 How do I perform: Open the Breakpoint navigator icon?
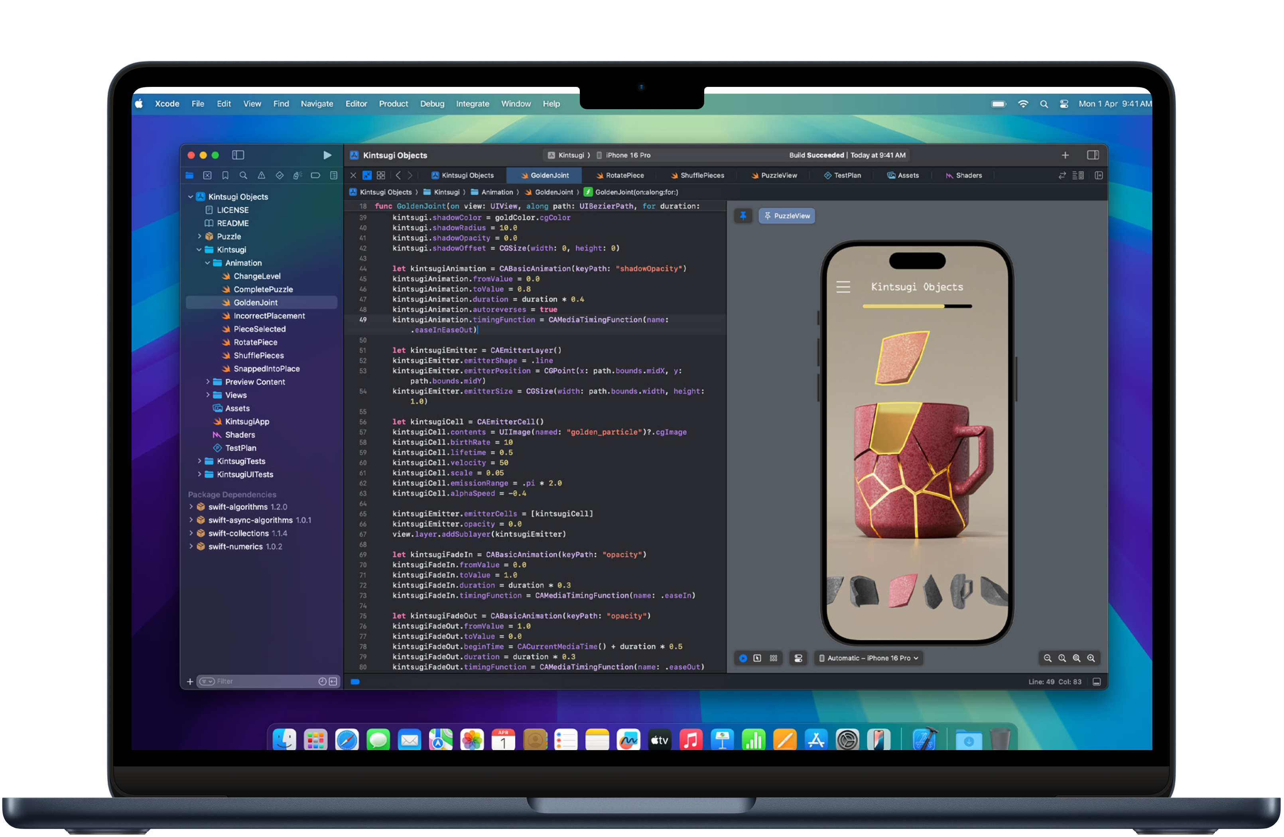click(x=315, y=175)
